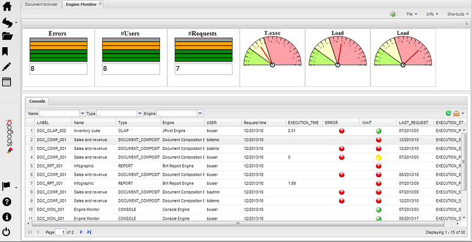Click the Errors level bar indicator

click(58, 50)
